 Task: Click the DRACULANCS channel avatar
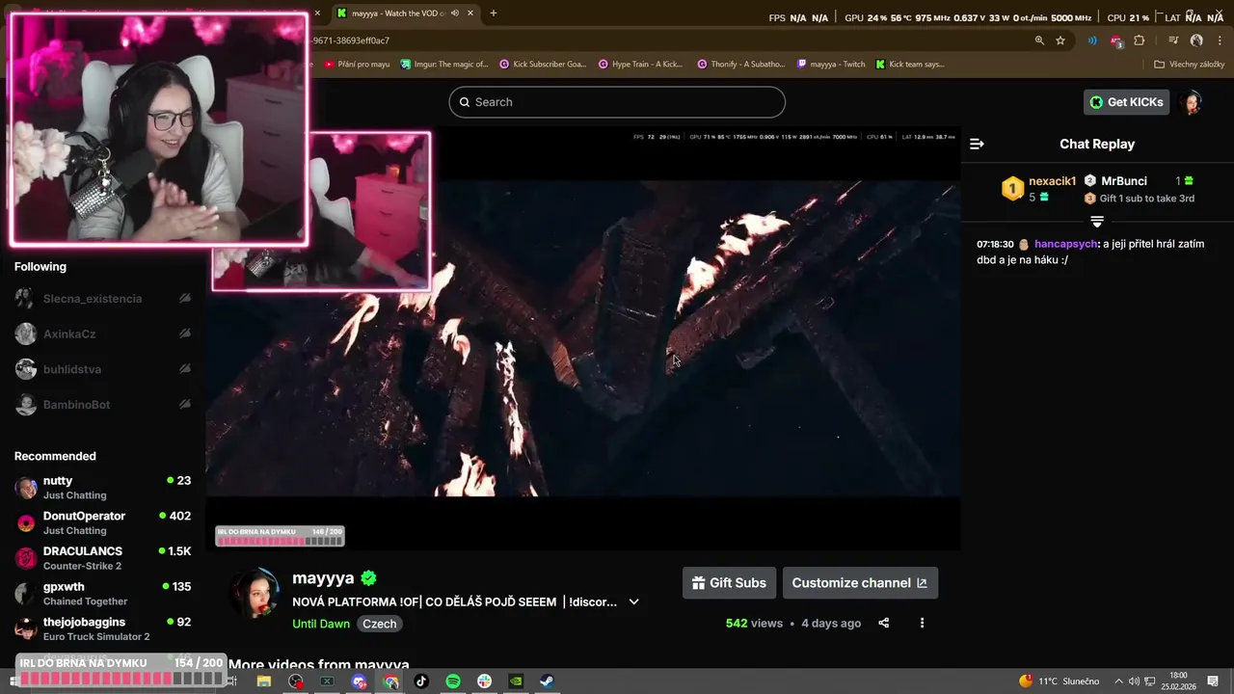click(26, 558)
